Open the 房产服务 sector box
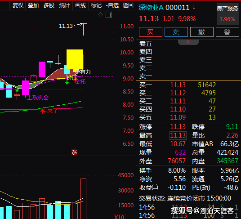 point(228,14)
